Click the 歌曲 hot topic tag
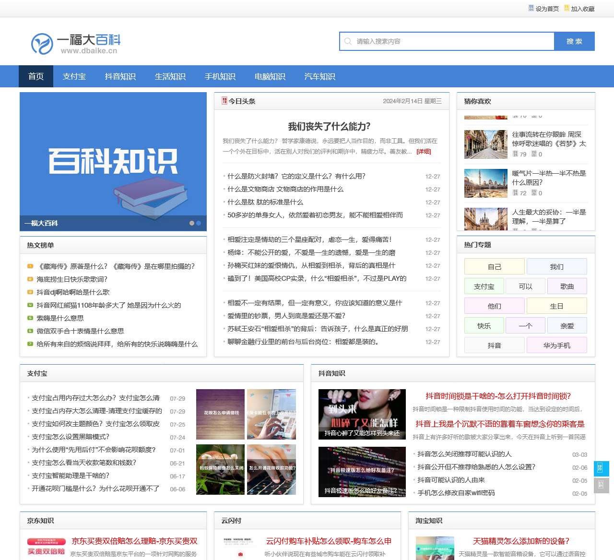Viewport: 614px width, 560px height. pos(567,286)
